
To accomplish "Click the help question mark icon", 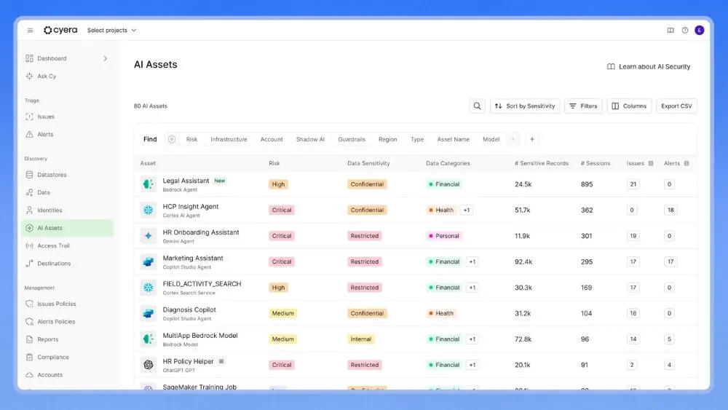I will coord(685,30).
